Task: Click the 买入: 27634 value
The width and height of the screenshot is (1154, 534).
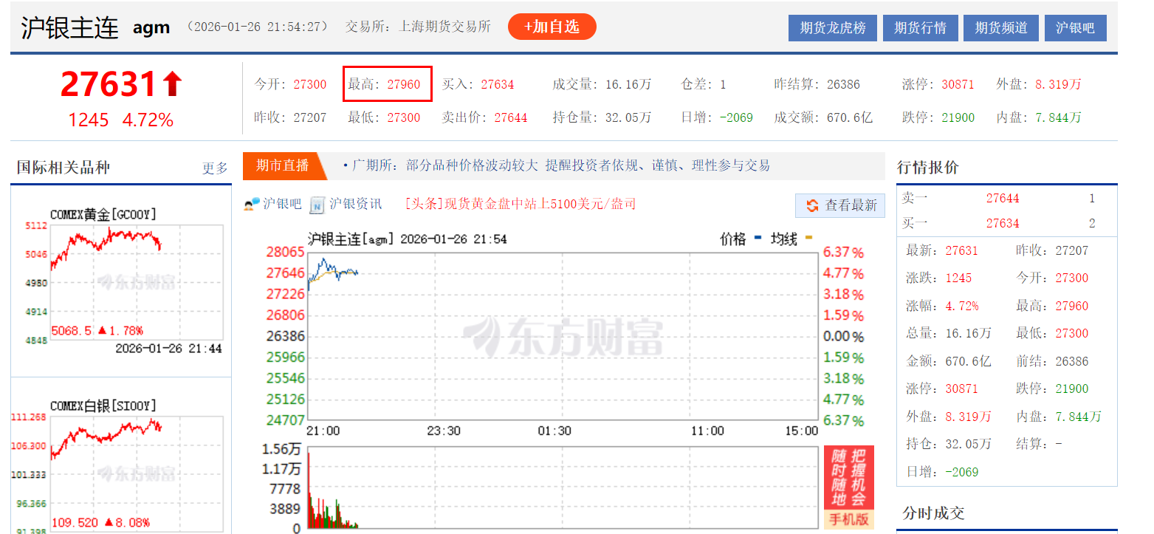Action: tap(478, 84)
